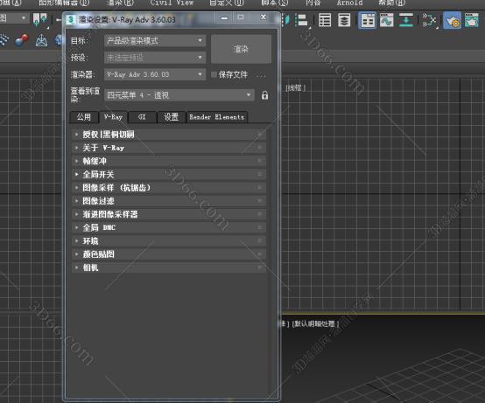Open the Civil View menu

[172, 3]
